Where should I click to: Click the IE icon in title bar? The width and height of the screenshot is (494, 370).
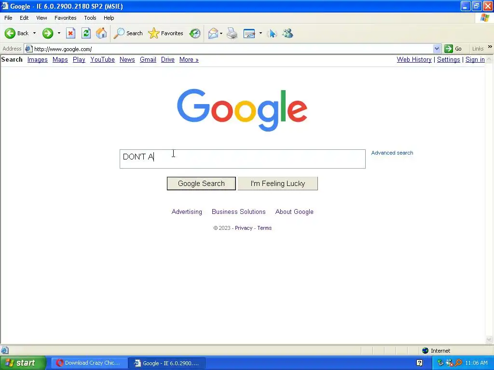point(4,6)
